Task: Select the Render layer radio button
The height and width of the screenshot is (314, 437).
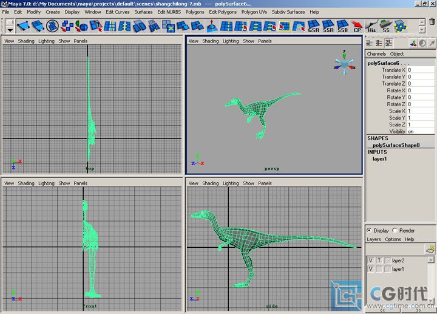Action: tap(395, 230)
